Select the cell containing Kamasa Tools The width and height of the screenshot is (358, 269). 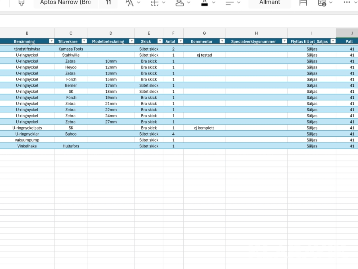71,49
